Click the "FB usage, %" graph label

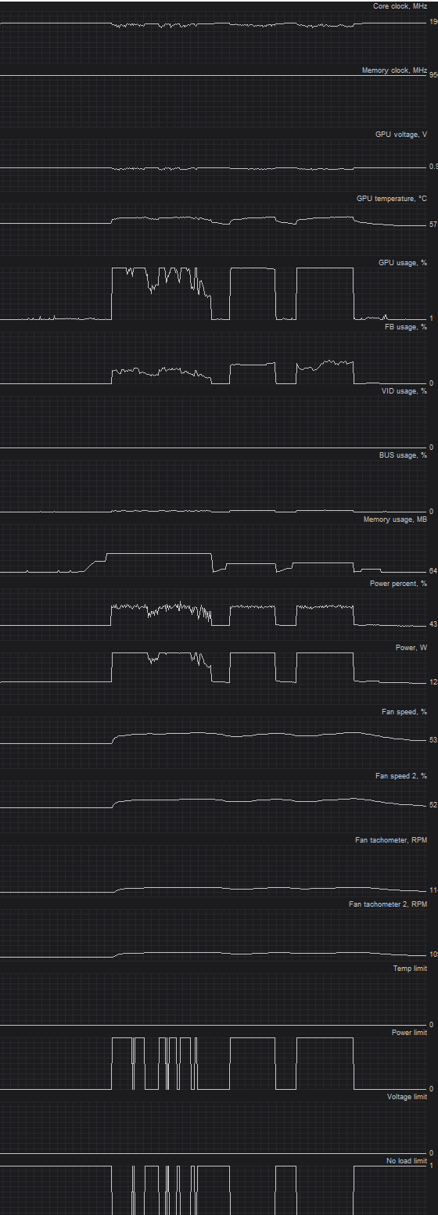click(x=406, y=327)
